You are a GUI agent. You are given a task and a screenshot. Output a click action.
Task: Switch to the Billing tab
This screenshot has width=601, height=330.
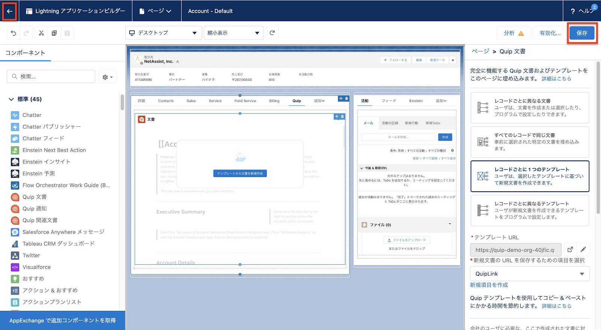click(x=274, y=101)
